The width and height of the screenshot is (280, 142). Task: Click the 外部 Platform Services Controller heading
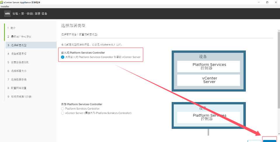(82, 104)
